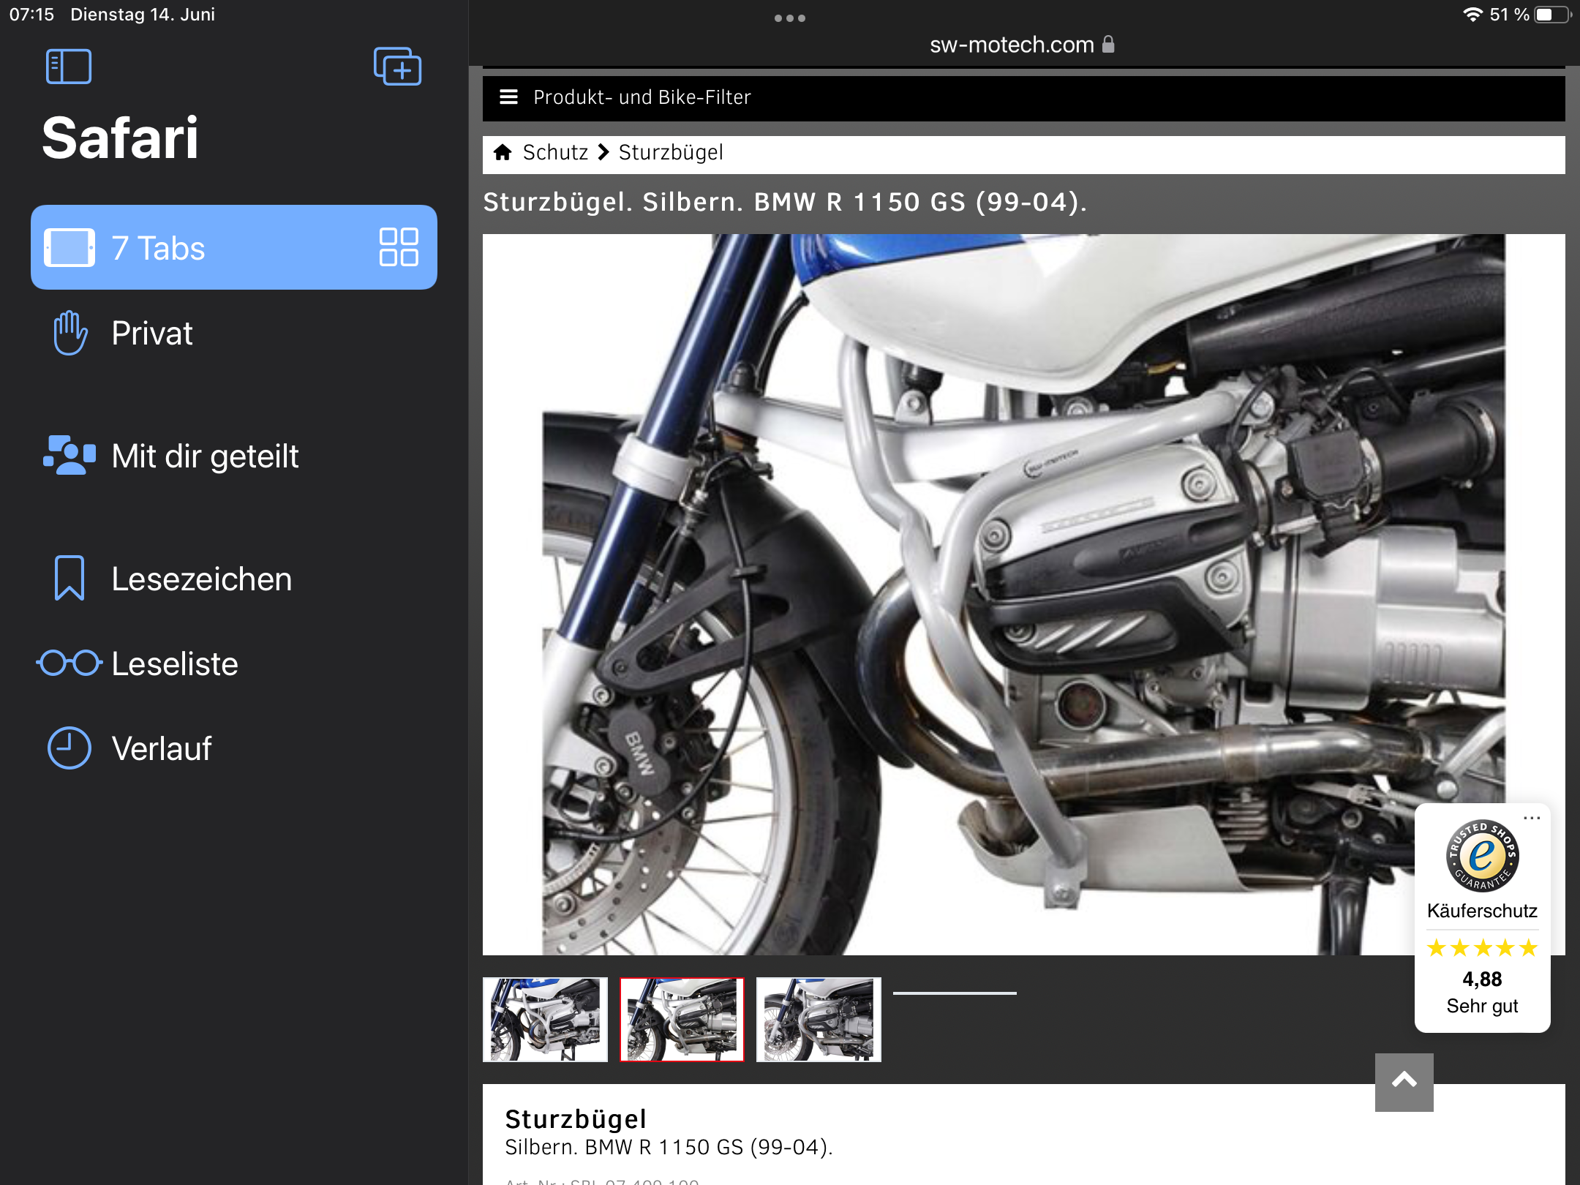1580x1185 pixels.
Task: Click the page title Sturzbügel. Silbern. BMW
Action: click(x=785, y=202)
